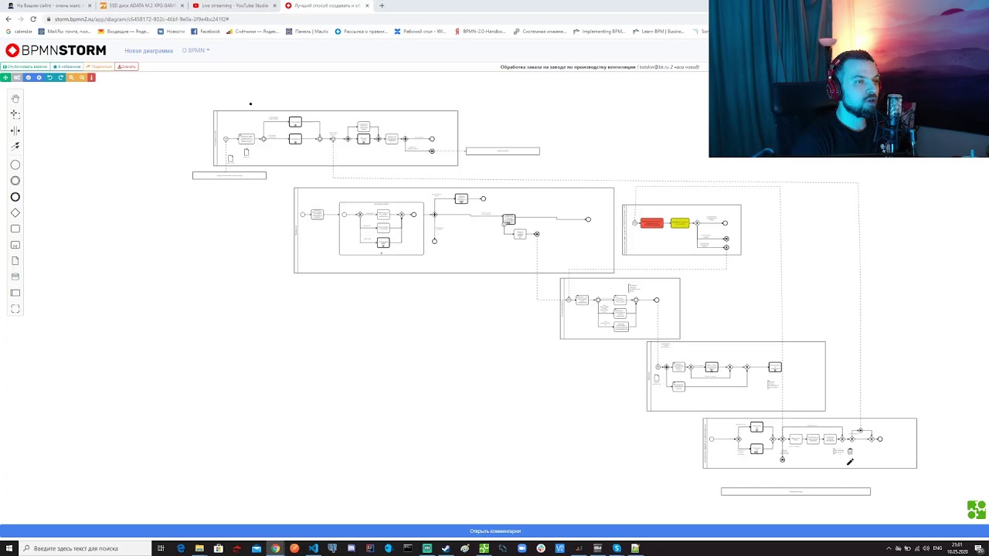Click the В избранное button
Viewport: 989px width, 556px height.
pos(67,66)
